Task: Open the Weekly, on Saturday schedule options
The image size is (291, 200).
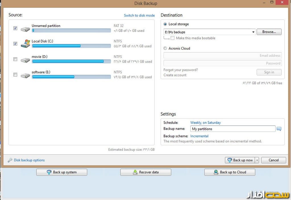Action: point(205,123)
